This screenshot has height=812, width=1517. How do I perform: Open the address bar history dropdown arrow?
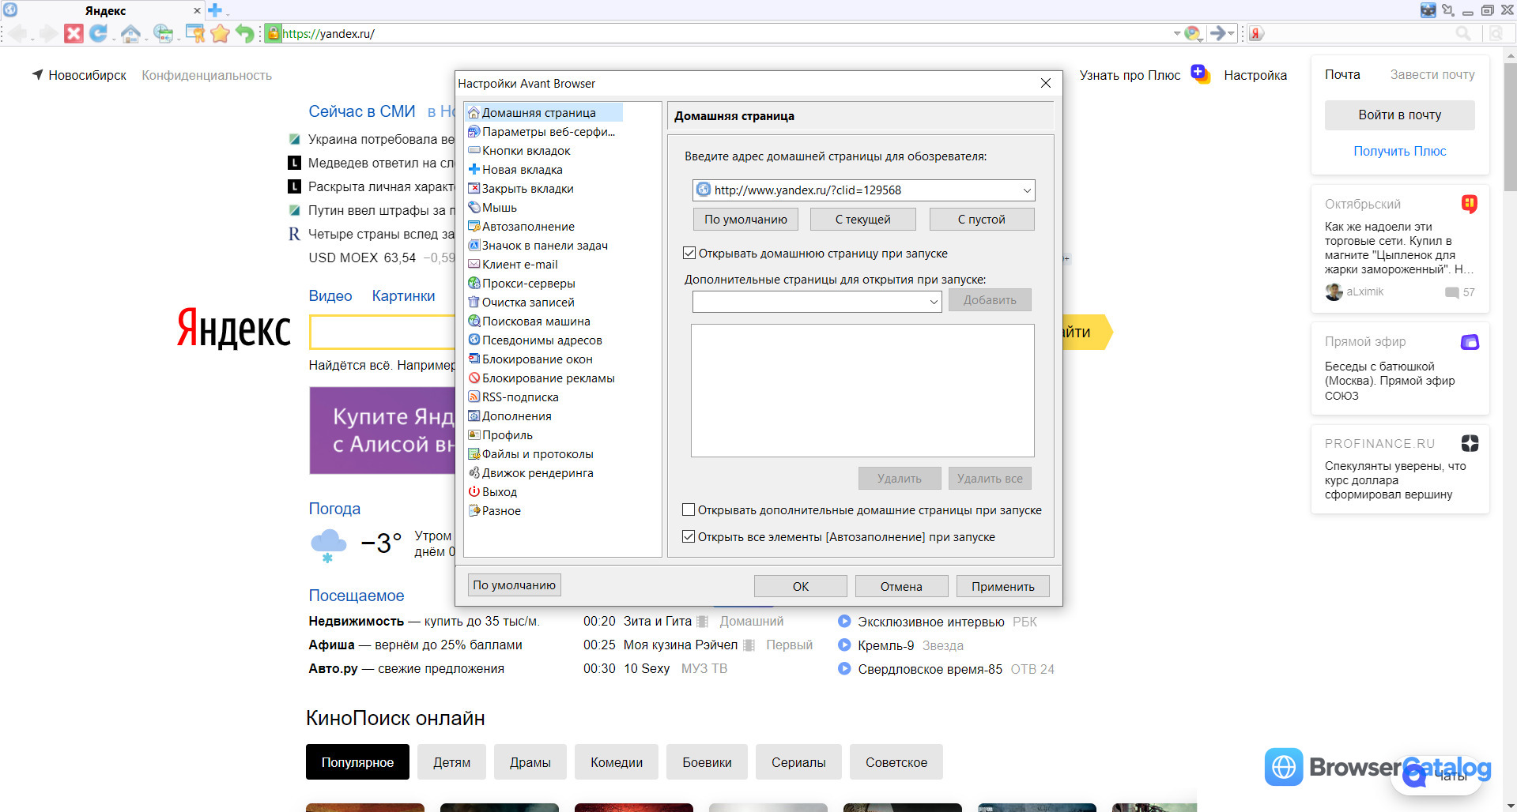click(x=1176, y=33)
